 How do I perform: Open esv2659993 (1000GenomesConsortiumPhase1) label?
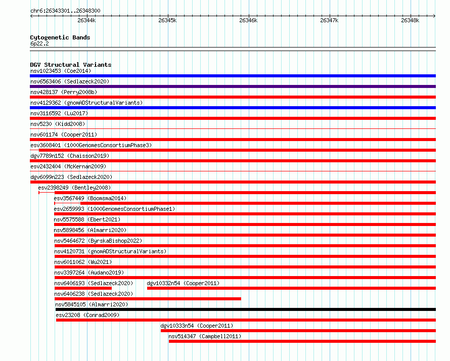click(x=114, y=209)
